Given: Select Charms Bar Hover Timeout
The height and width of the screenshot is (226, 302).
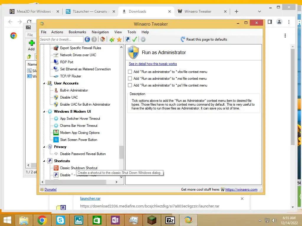Looking at the screenshot, I should 78,126.
